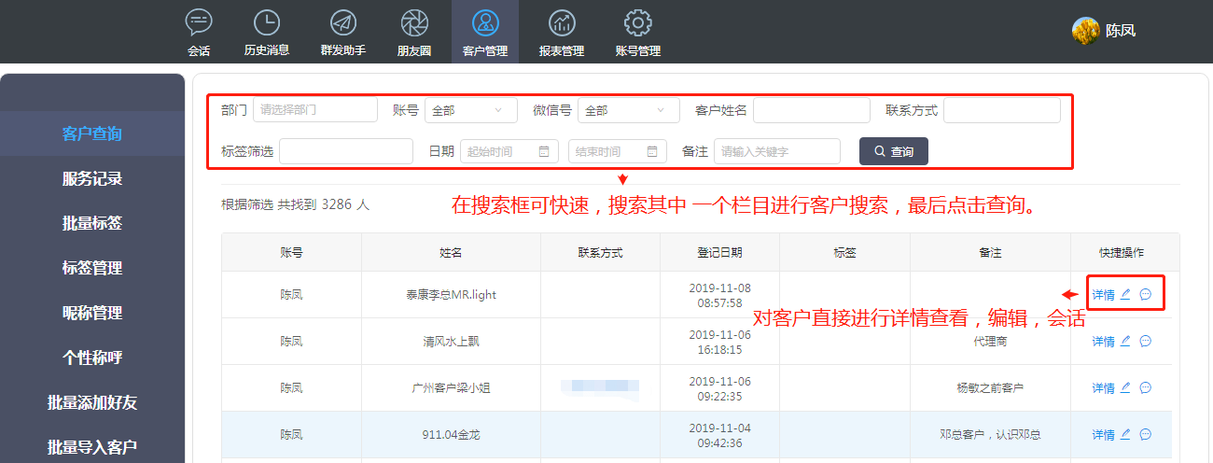The height and width of the screenshot is (463, 1213).
Task: Open 标签管理 in sidebar
Action: click(92, 268)
